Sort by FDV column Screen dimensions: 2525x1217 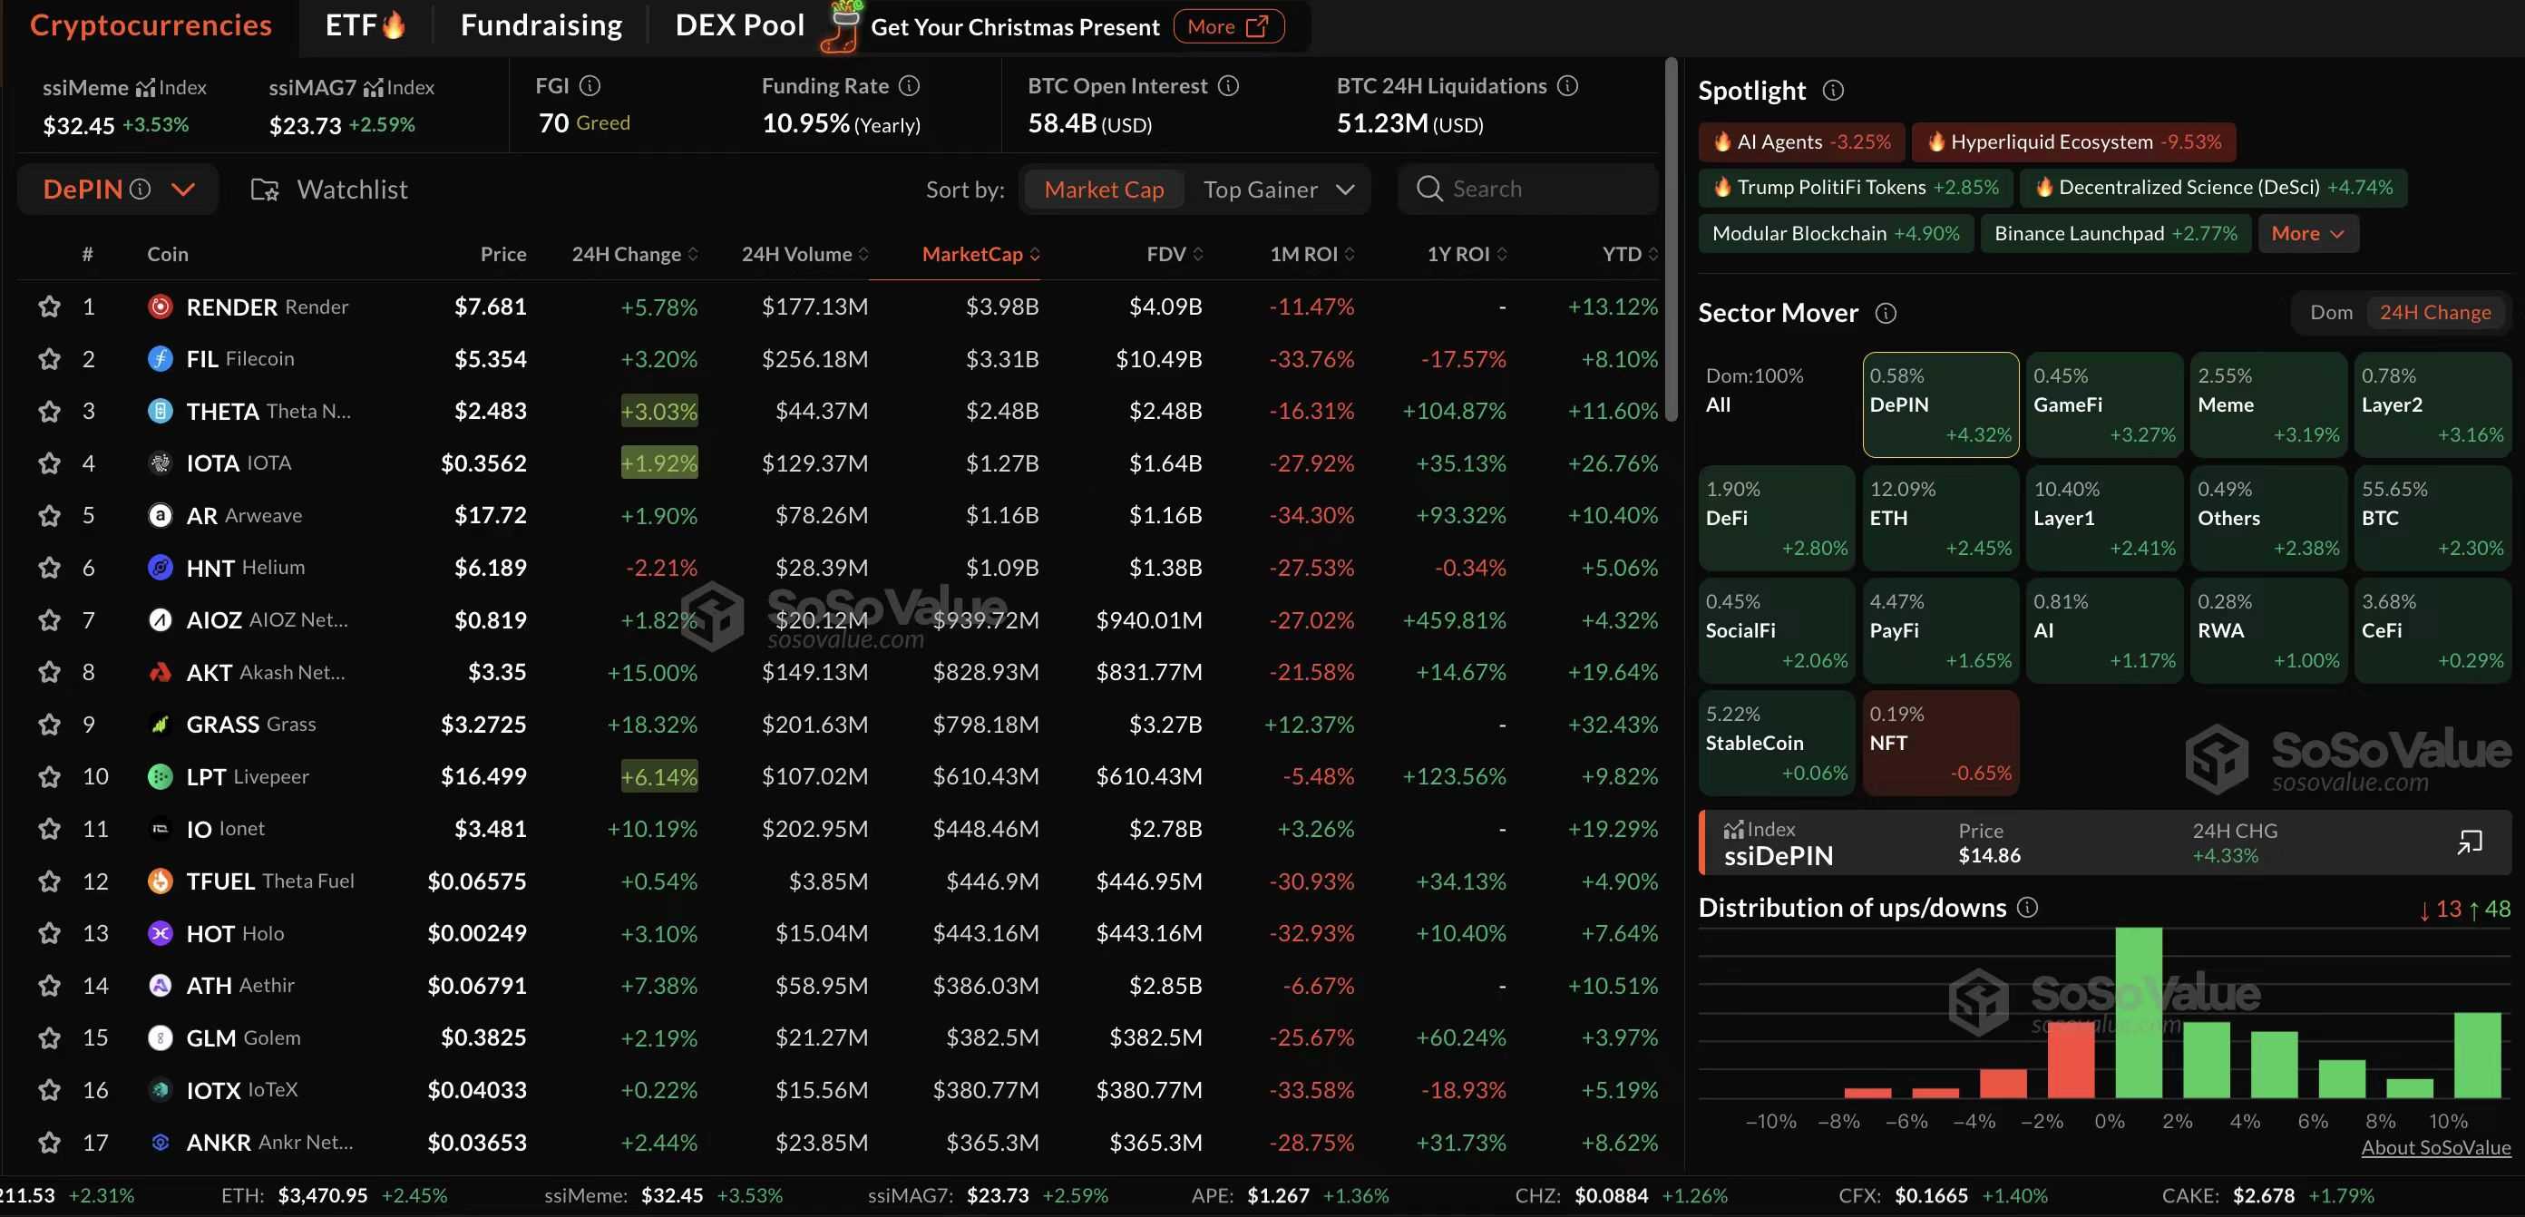[x=1175, y=254]
